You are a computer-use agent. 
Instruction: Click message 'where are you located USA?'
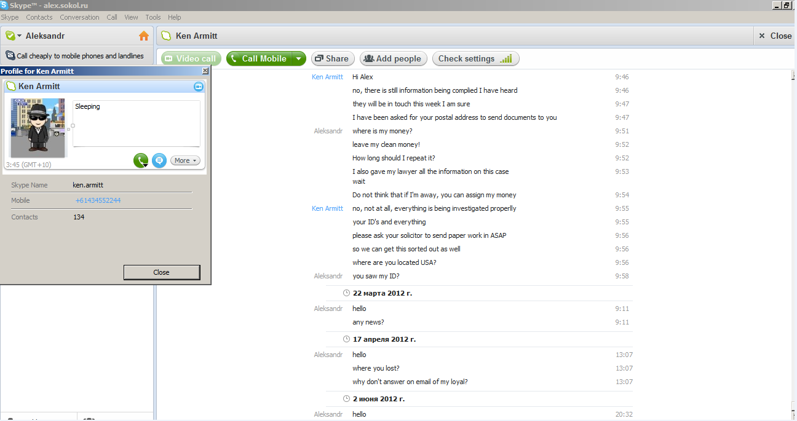click(x=394, y=262)
